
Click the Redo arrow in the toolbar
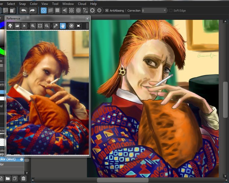tap(32, 10)
